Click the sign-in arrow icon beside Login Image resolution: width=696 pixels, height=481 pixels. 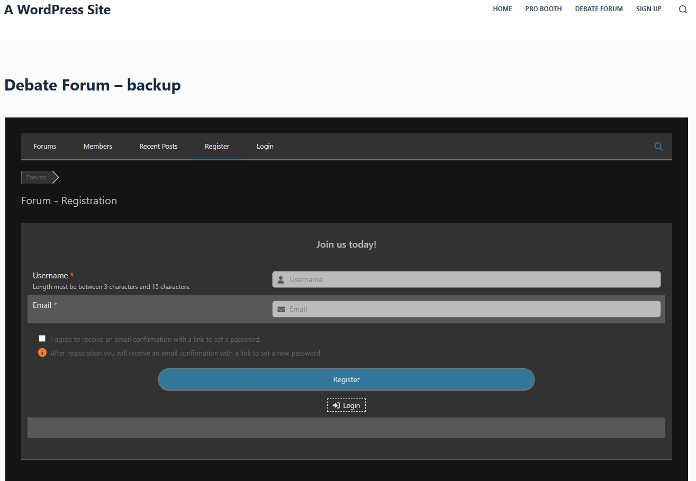[x=336, y=405]
